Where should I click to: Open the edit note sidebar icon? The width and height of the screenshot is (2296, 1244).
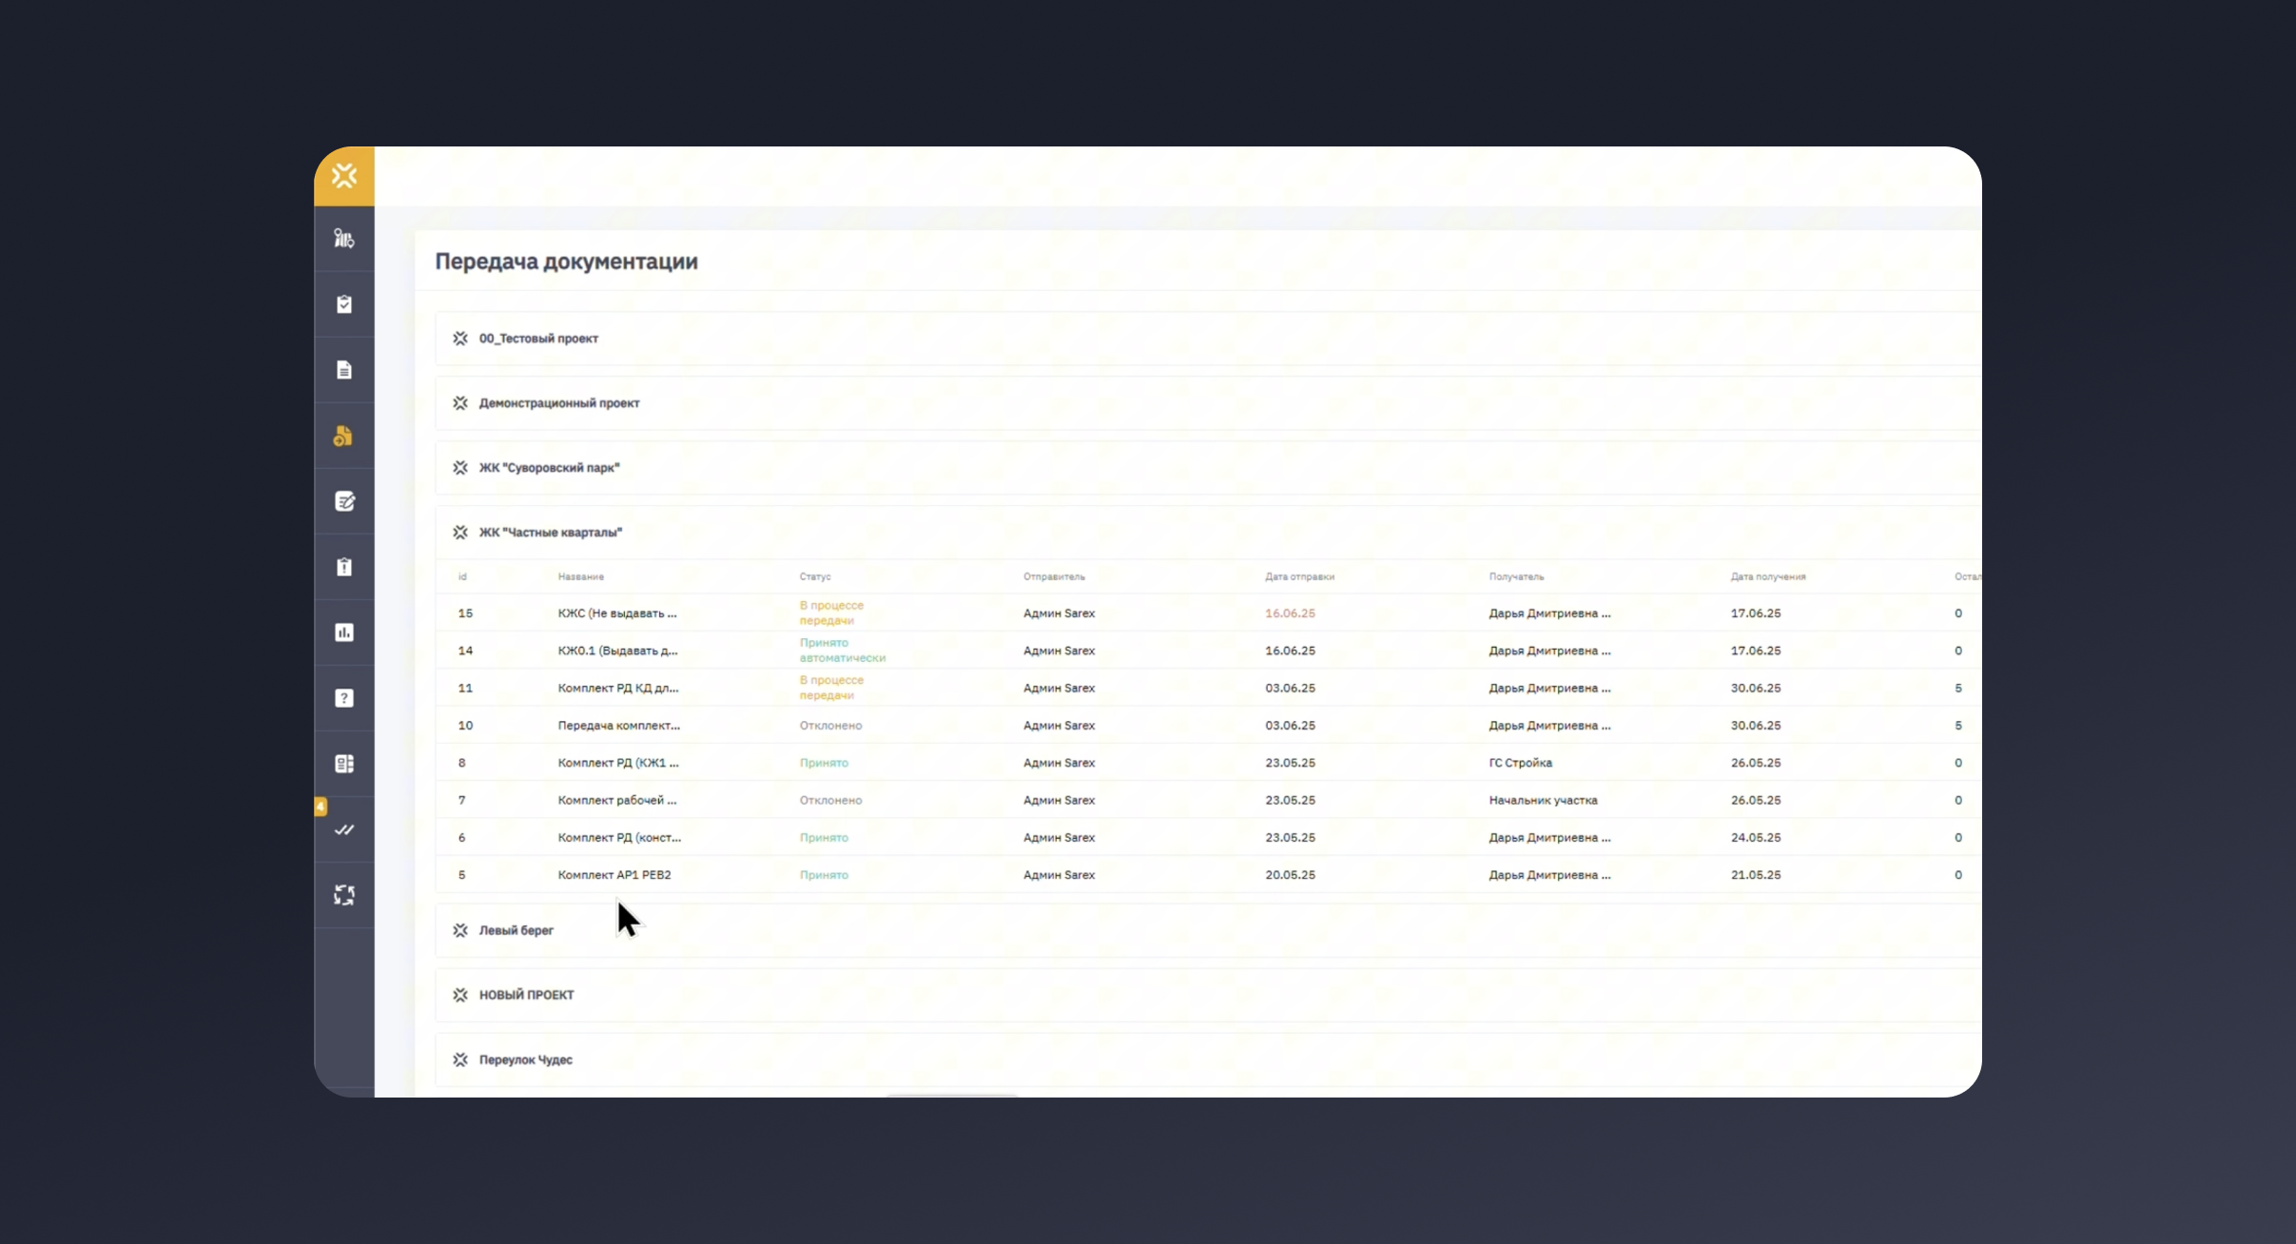click(344, 501)
